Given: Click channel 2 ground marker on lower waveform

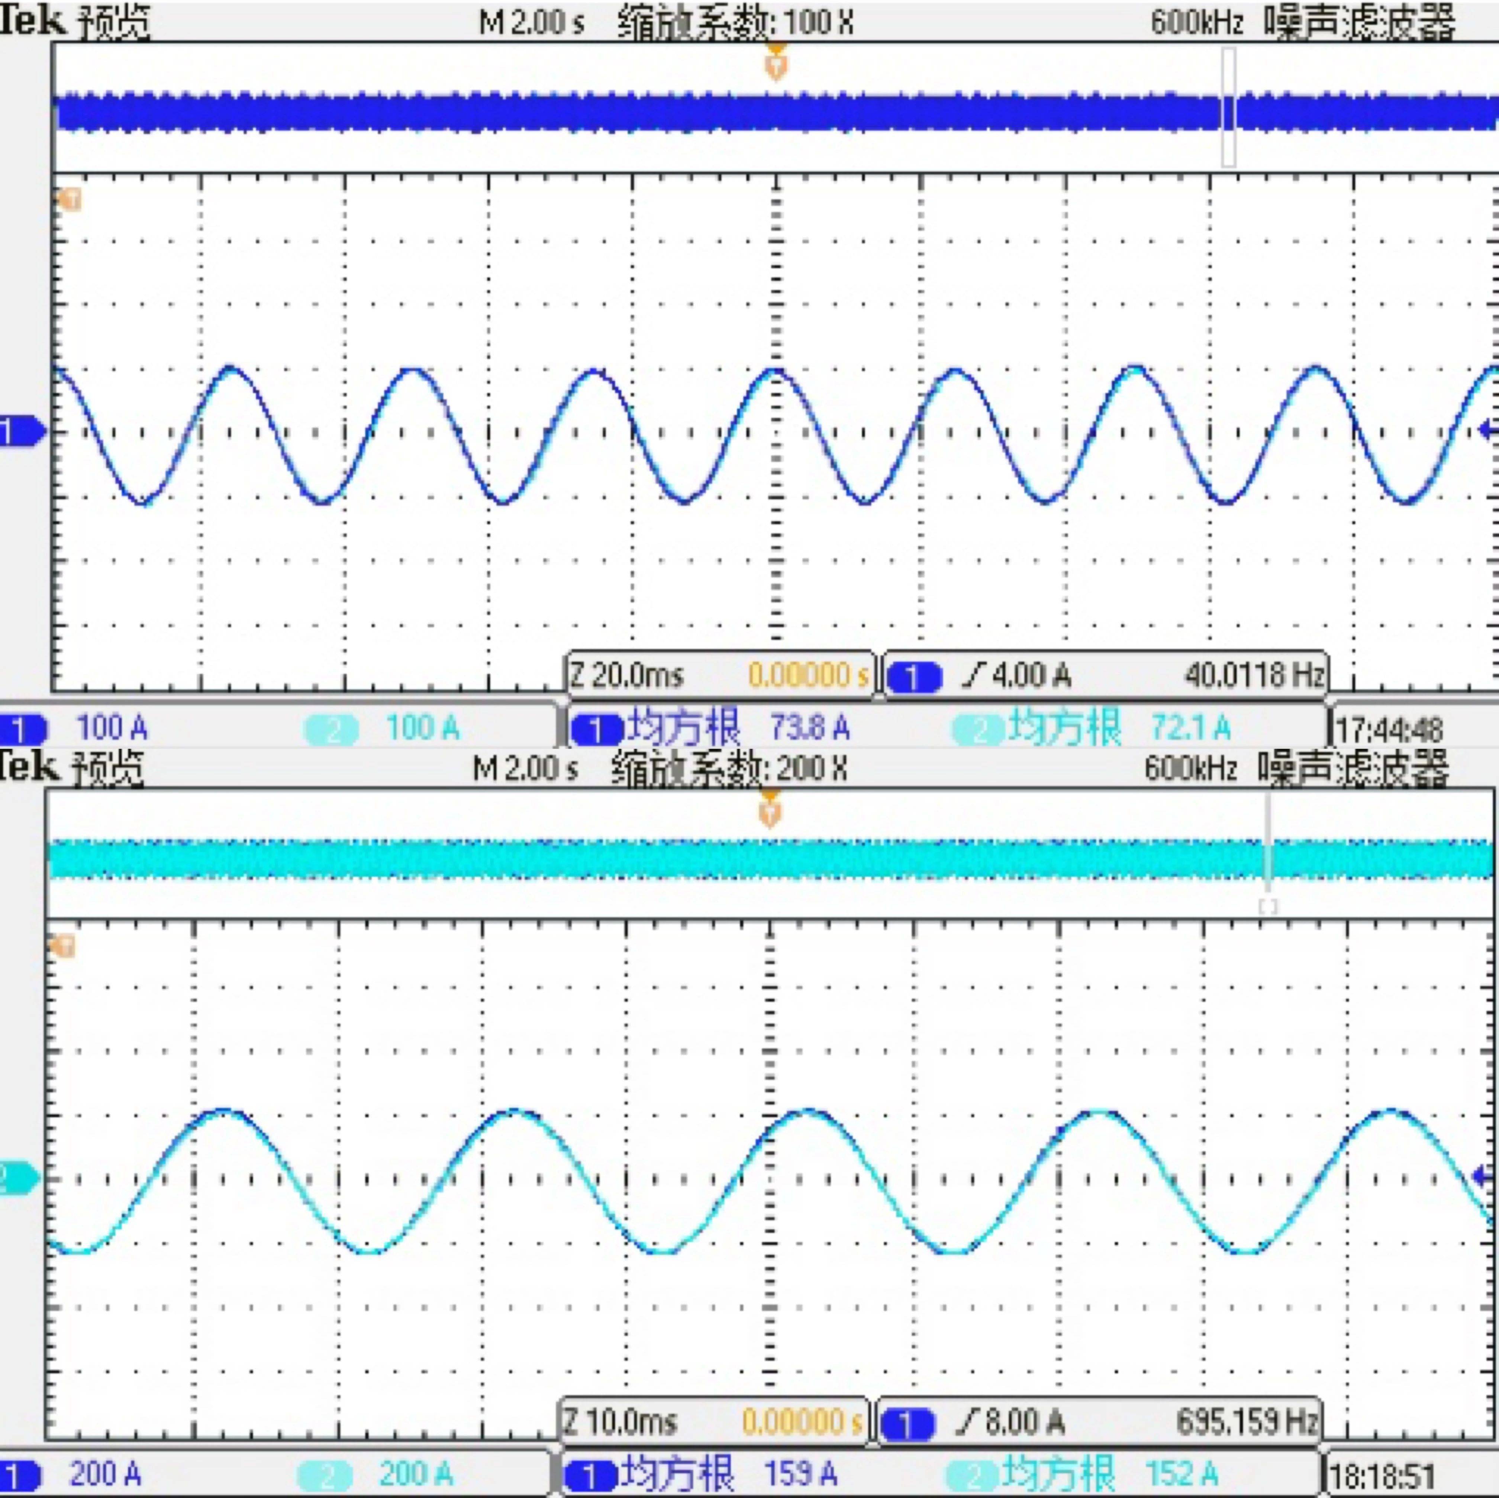Looking at the screenshot, I should 17,1178.
